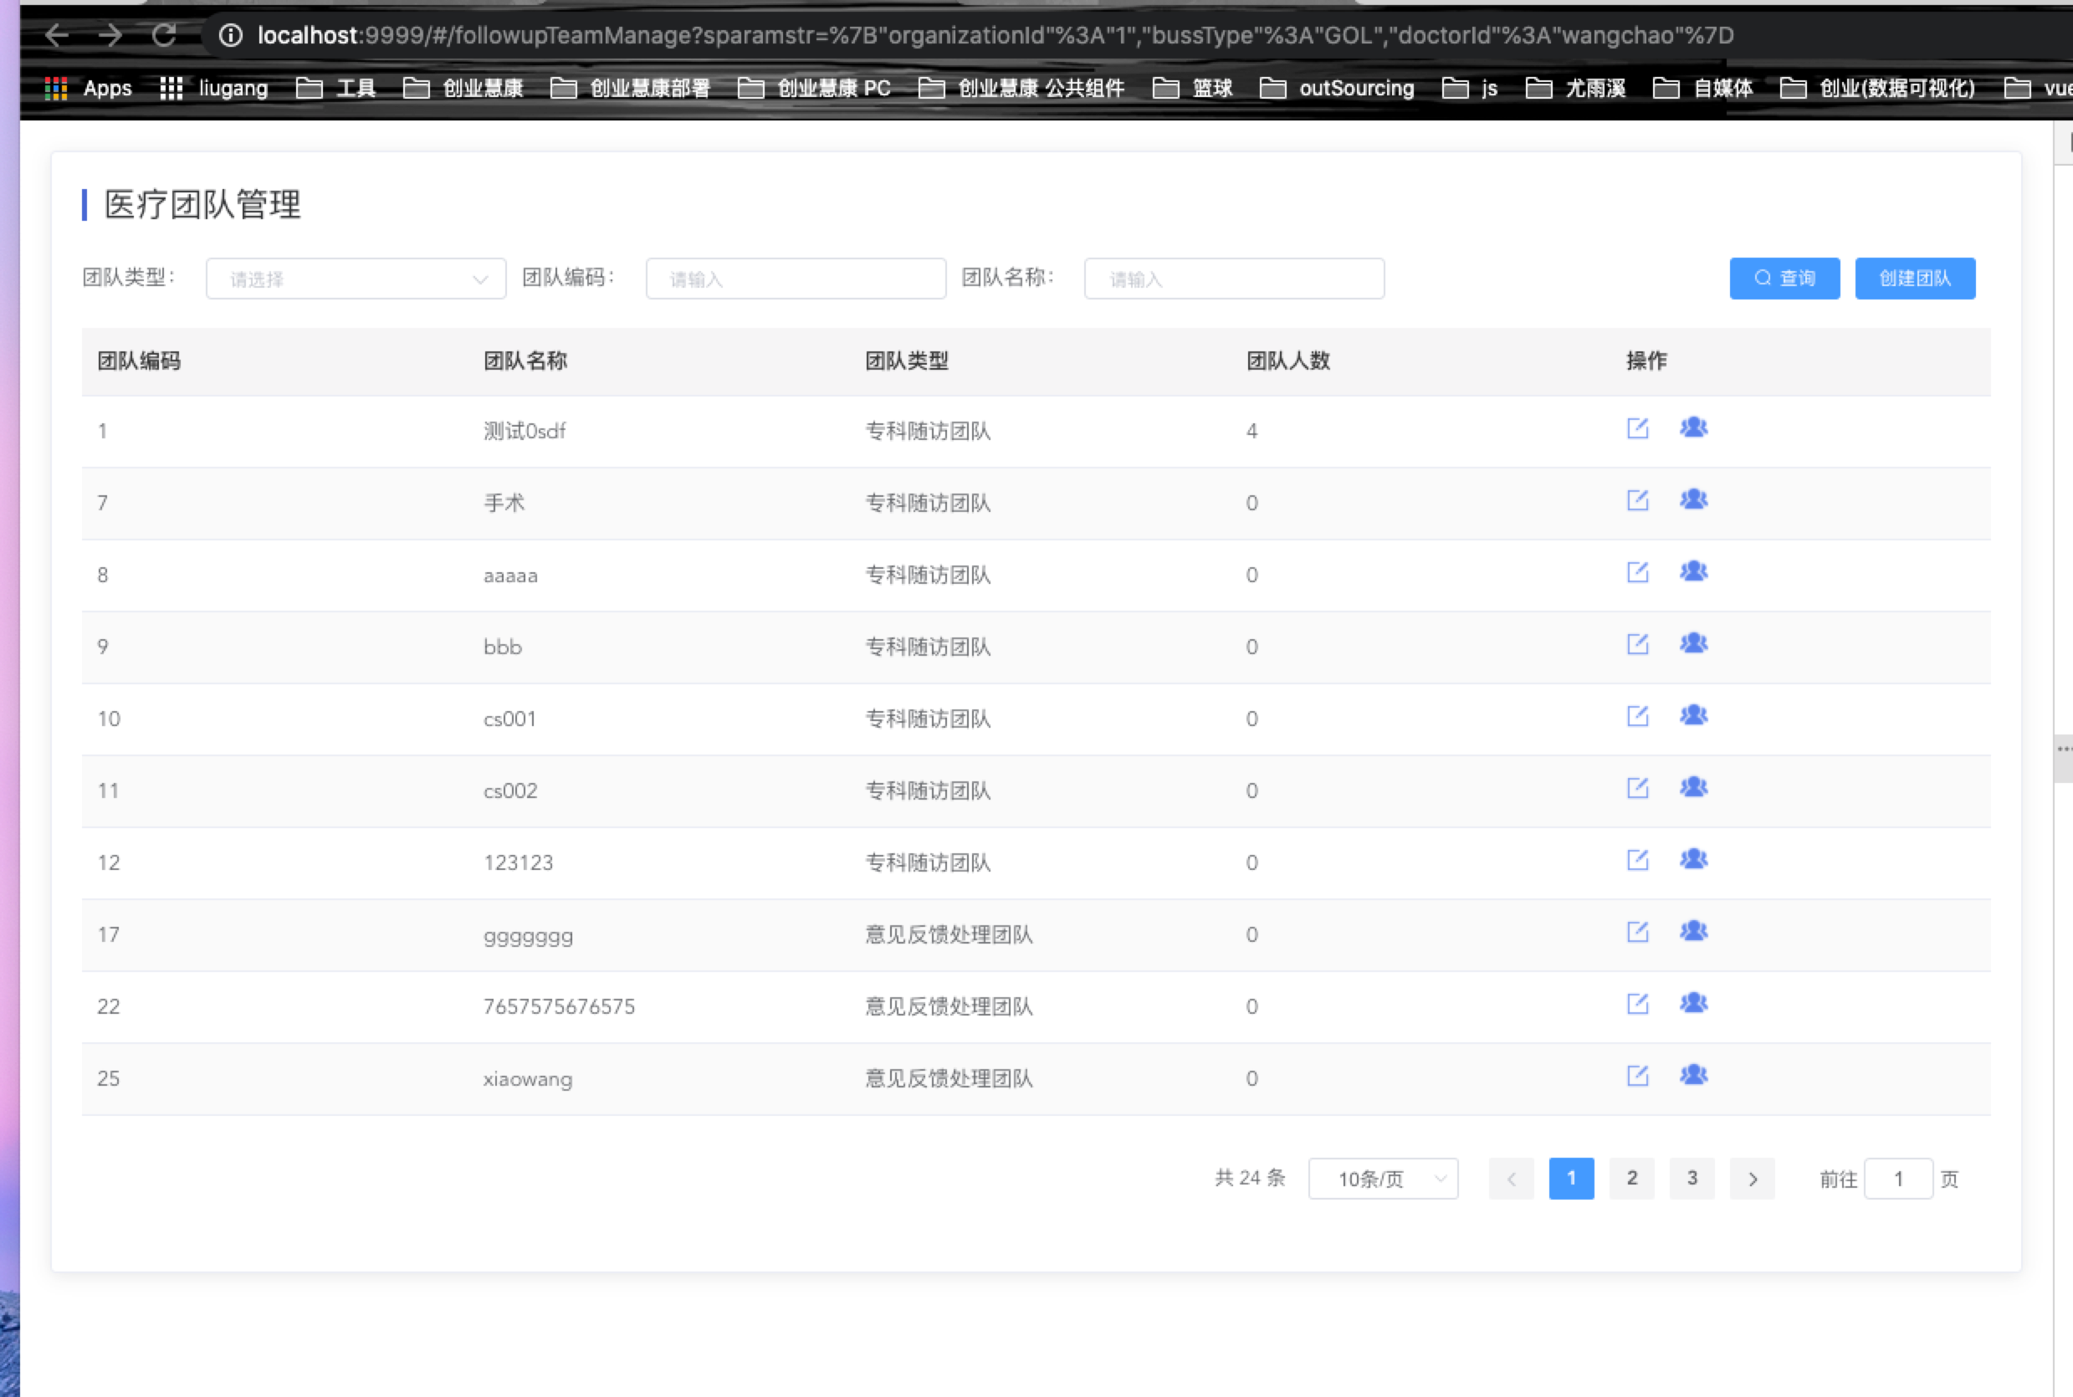Go to page 3
2073x1397 pixels.
pos(1692,1179)
